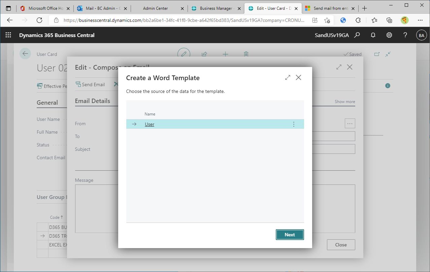The height and width of the screenshot is (272, 430).
Task: Delete record using the trash icon
Action: [x=246, y=54]
